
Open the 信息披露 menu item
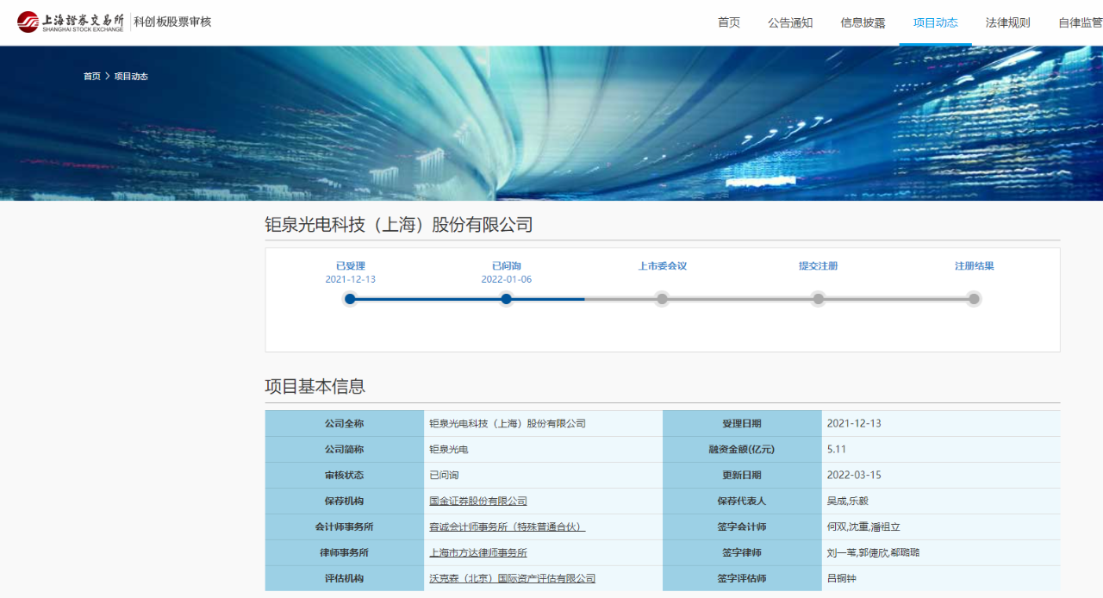[863, 22]
